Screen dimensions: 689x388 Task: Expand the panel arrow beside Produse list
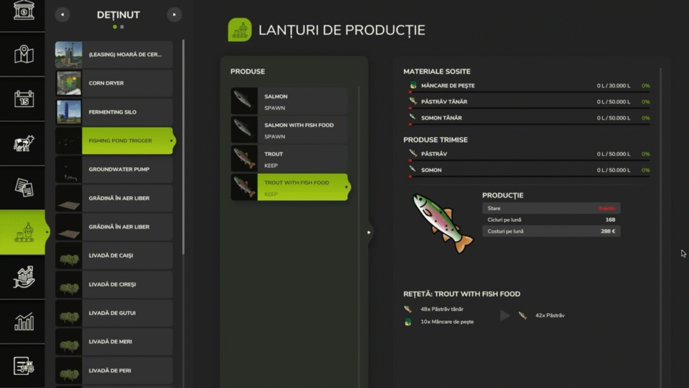[x=369, y=232]
